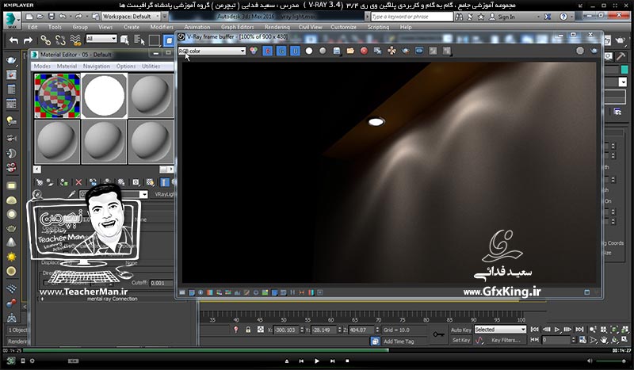634x370 pixels.
Task: Click the main toolbar undo arrow
Action: click(13, 40)
